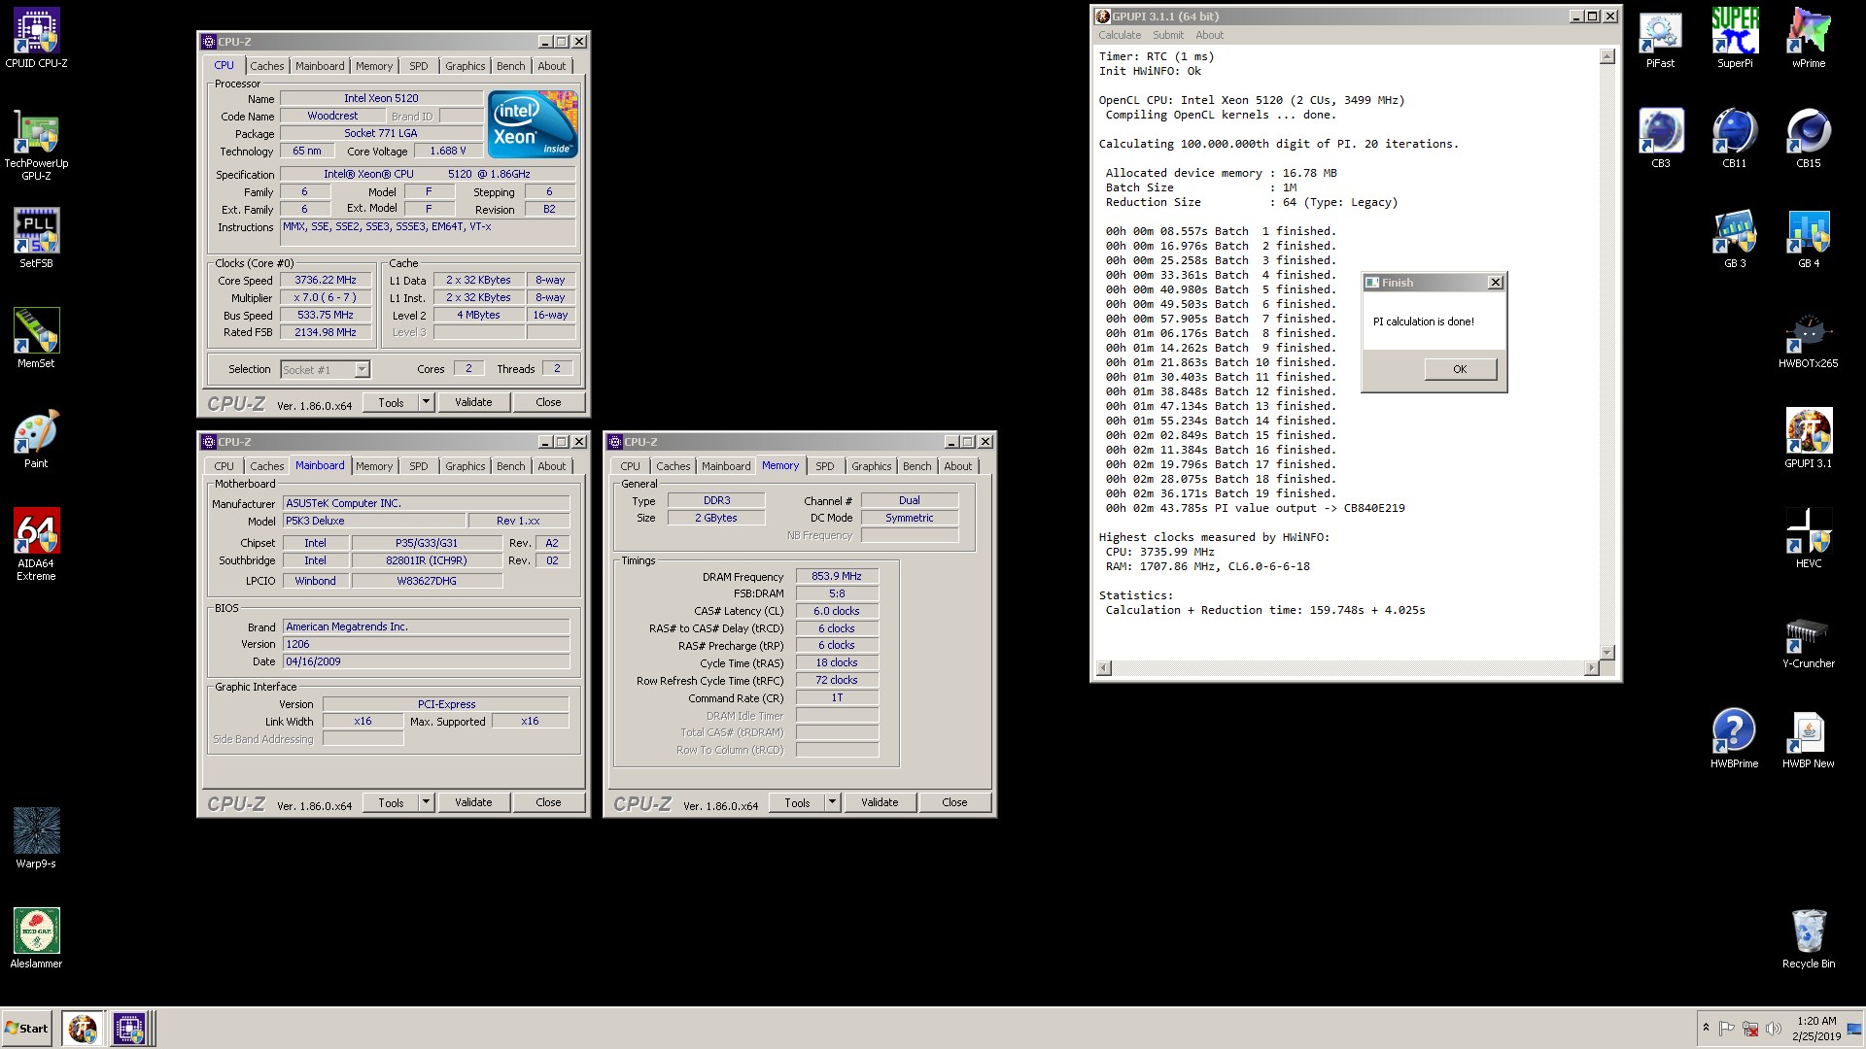Open About tab in Memory window
Screen dimensions: 1866x1049
[957, 466]
